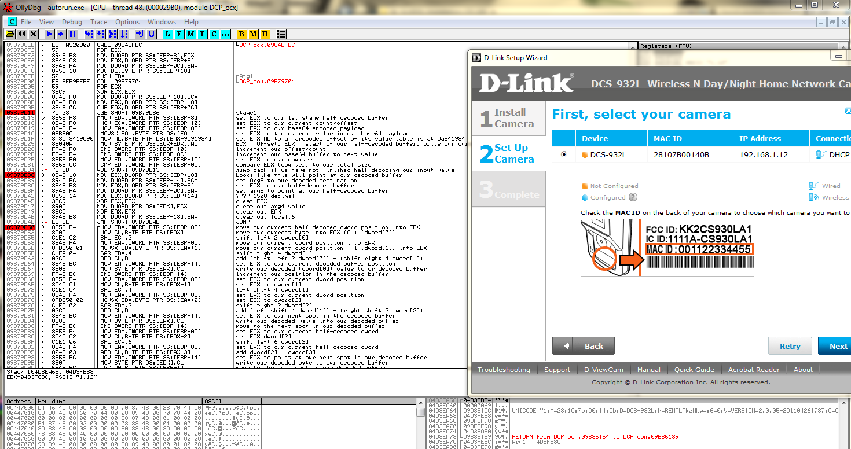The width and height of the screenshot is (851, 449).
Task: Open the Acrobat Reader link
Action: [754, 370]
